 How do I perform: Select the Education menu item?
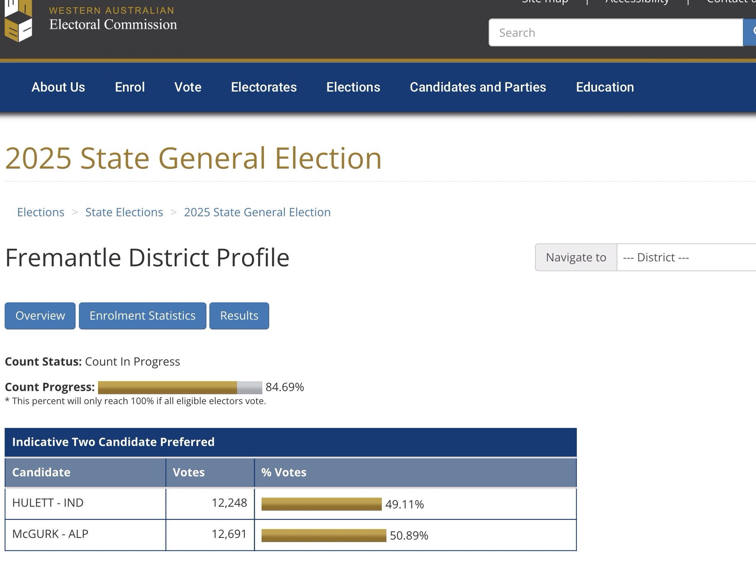[x=605, y=87]
